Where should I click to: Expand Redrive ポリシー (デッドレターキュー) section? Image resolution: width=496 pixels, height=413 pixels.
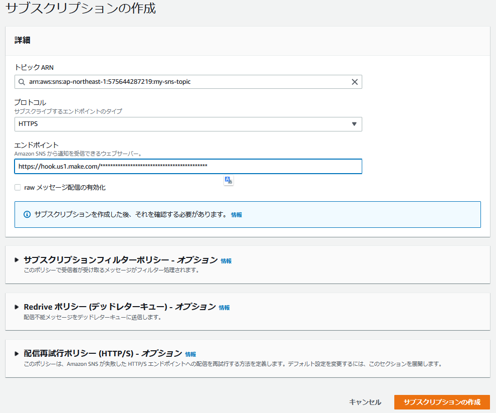pyautogui.click(x=17, y=307)
